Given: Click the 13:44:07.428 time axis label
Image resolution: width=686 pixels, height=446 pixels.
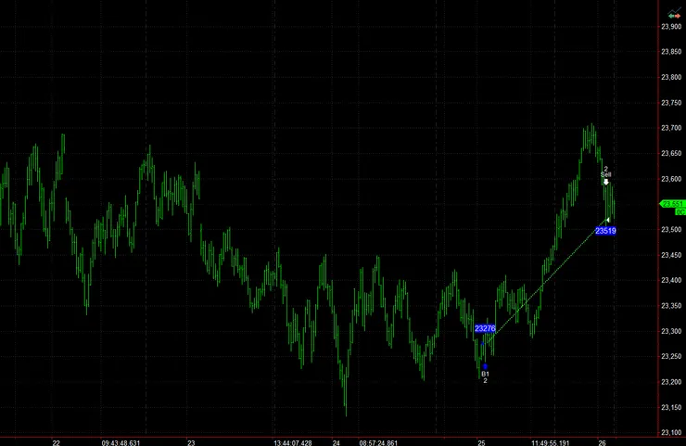Looking at the screenshot, I should (293, 442).
